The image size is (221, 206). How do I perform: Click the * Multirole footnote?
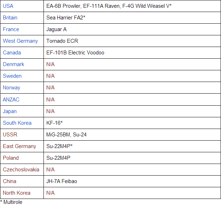pyautogui.click(x=11, y=202)
